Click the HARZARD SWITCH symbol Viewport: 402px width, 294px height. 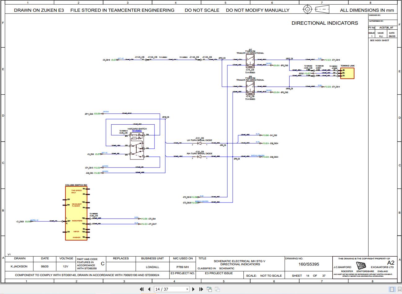(137, 146)
